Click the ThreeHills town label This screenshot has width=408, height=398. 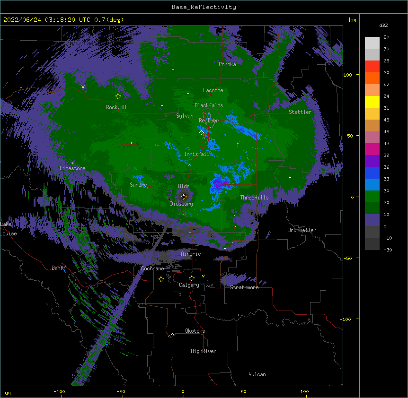point(255,198)
